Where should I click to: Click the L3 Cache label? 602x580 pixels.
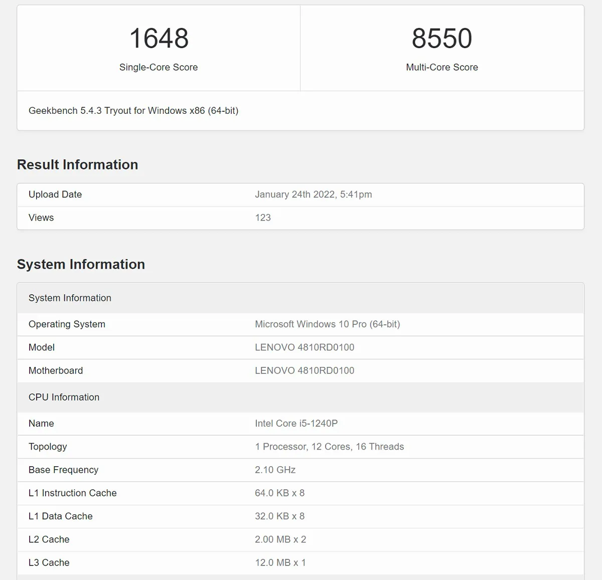click(x=49, y=562)
